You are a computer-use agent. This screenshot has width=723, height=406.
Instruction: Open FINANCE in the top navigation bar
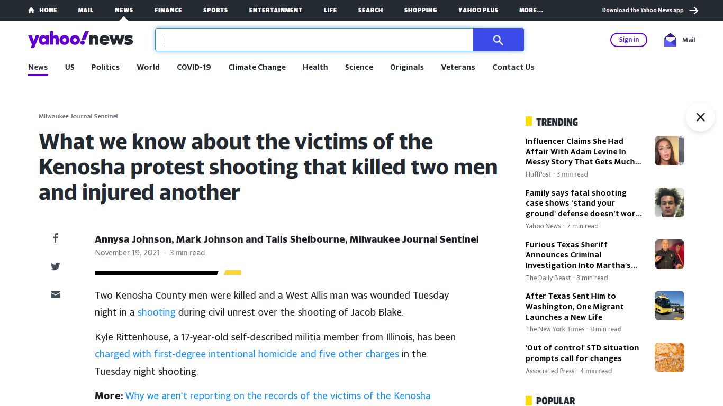pyautogui.click(x=168, y=10)
